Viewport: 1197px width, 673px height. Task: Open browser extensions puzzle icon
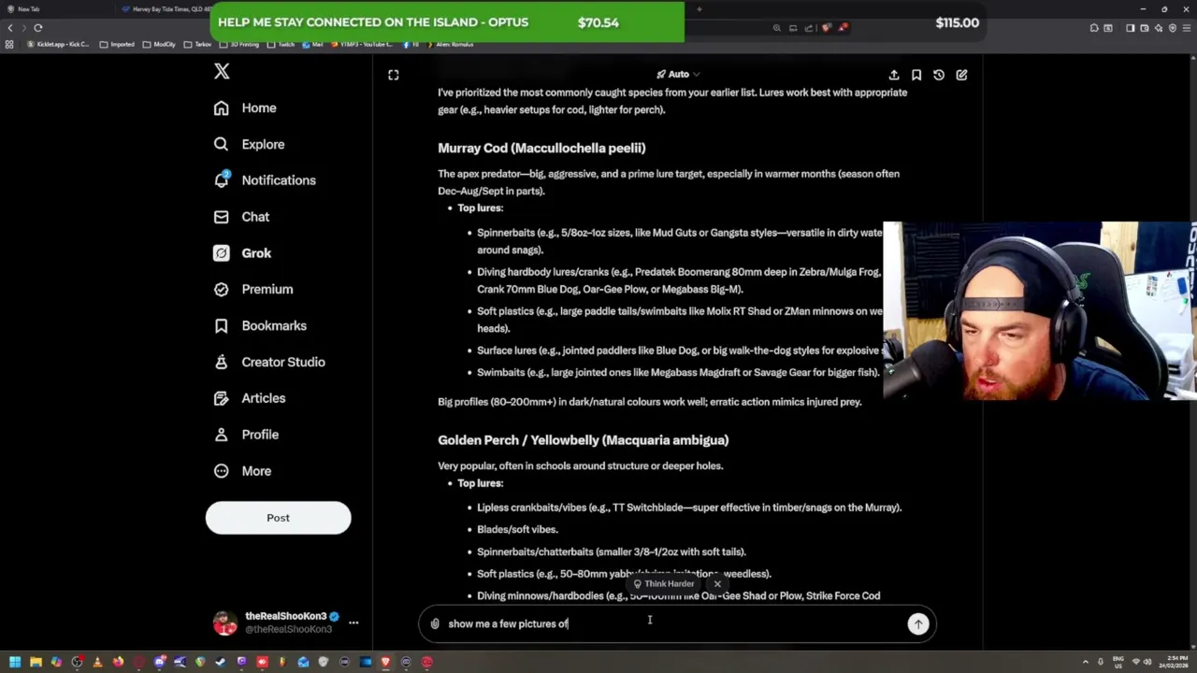tap(1094, 28)
